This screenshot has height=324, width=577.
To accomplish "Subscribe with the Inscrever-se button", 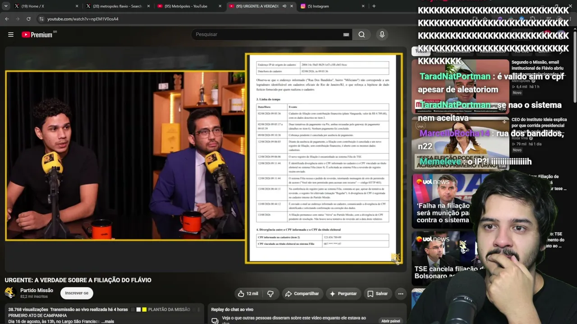I will pos(77,293).
